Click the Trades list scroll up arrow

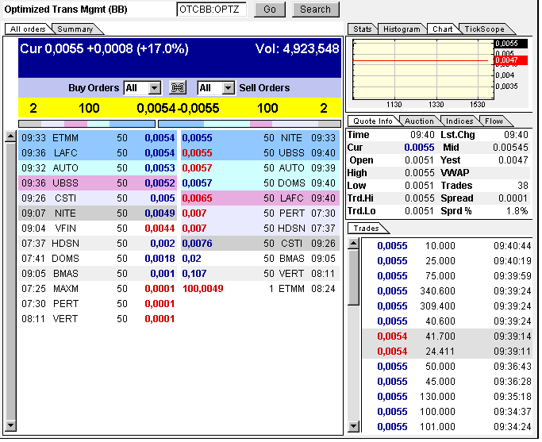click(x=353, y=244)
